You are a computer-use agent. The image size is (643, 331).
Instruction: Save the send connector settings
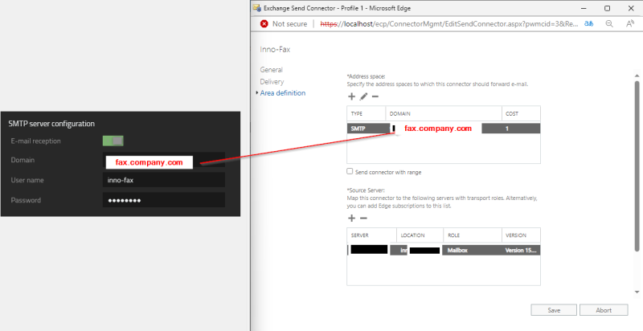[x=554, y=310]
